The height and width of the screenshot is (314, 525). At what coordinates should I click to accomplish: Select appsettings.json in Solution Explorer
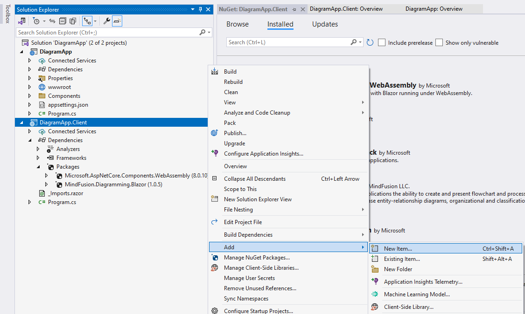[68, 105]
